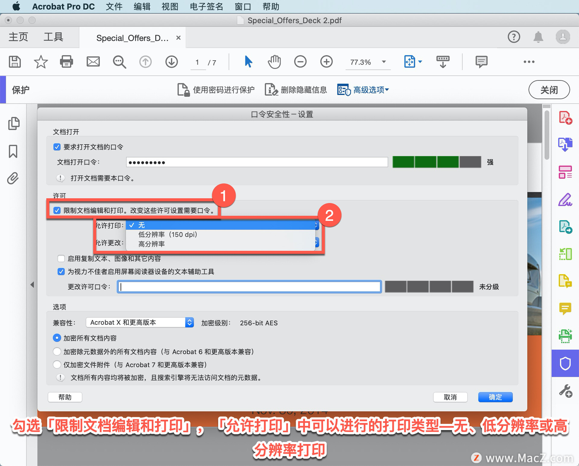
Task: Show page thumbnails panel
Action: pos(14,123)
